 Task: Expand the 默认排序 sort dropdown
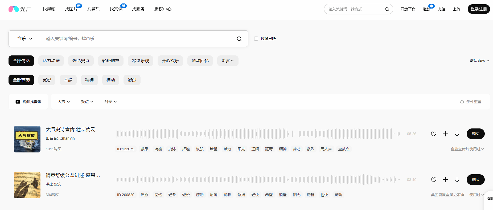click(479, 61)
